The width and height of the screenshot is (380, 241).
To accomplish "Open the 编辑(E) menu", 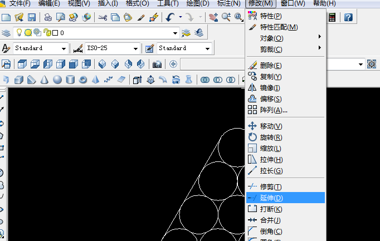I will (49, 3).
